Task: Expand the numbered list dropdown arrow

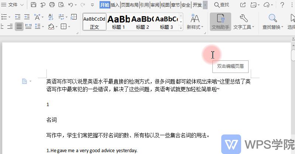Action: [x=9, y=17]
